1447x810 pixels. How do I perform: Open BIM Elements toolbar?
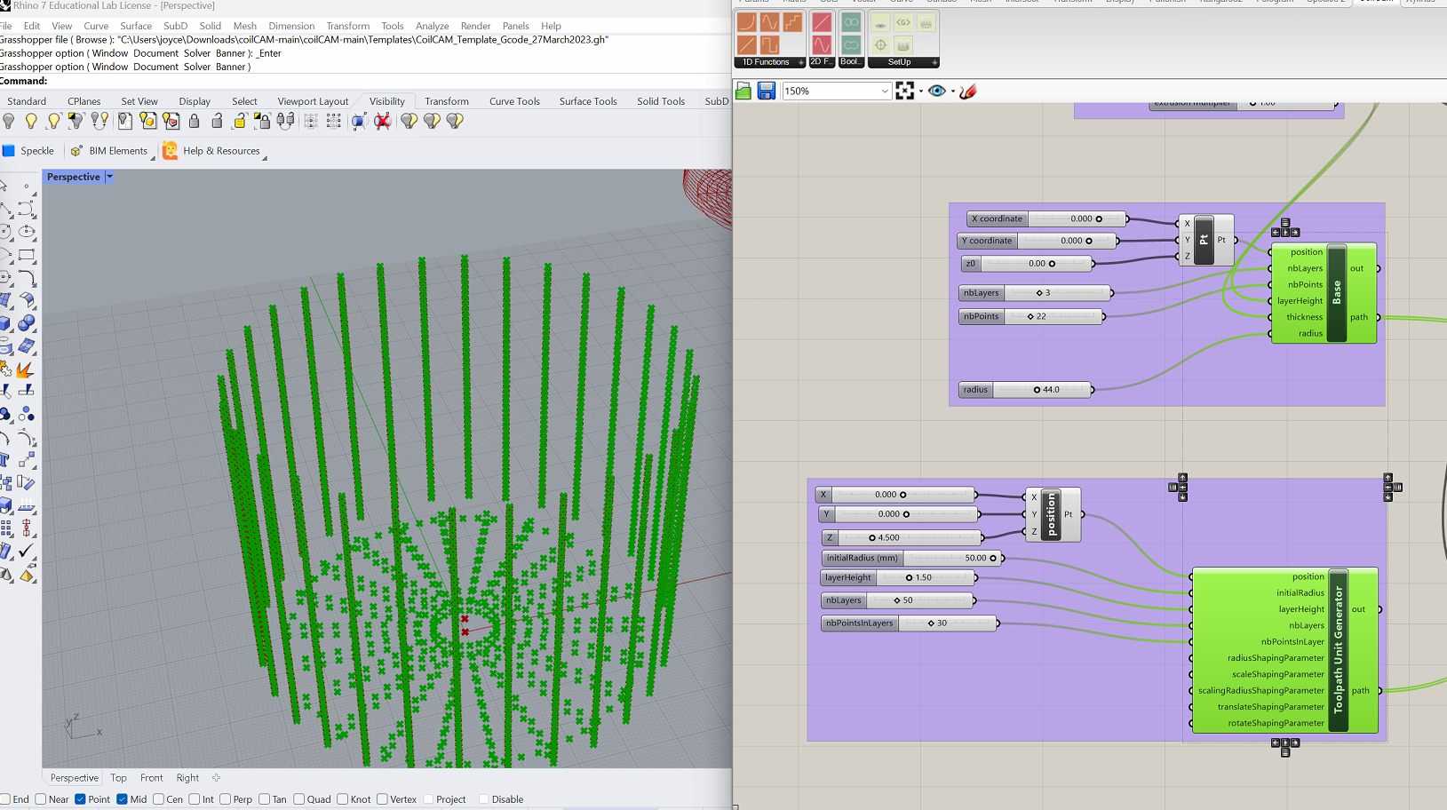coord(109,151)
